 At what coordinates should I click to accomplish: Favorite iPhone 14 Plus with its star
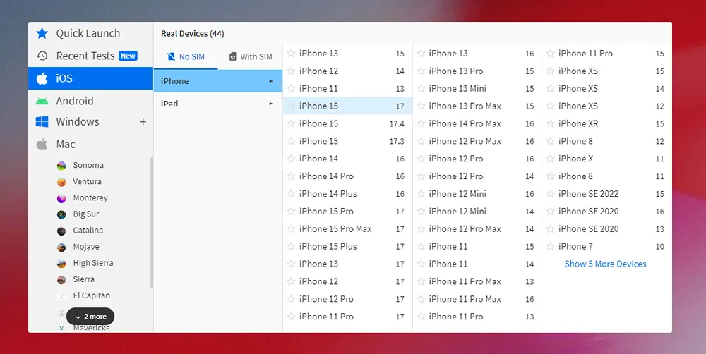point(292,193)
